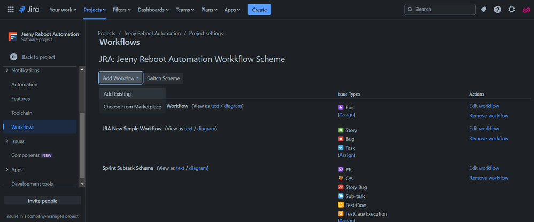The image size is (534, 222).
Task: Click the Jeeny Reboot Automation project avatar
Action: 13,36
